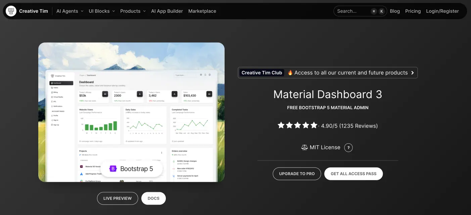Click the Creative Tim brand name
Screen dimensions: 471x215
pyautogui.click(x=34, y=11)
